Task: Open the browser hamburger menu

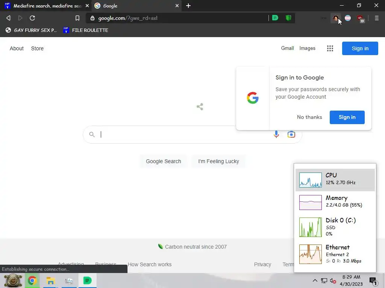Action: pyautogui.click(x=377, y=18)
